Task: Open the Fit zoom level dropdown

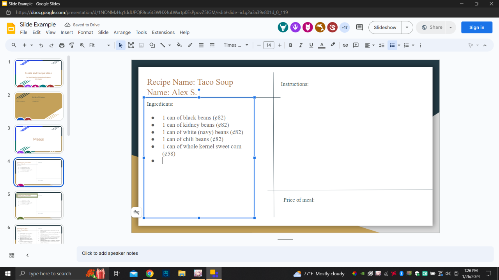Action: click(100, 45)
